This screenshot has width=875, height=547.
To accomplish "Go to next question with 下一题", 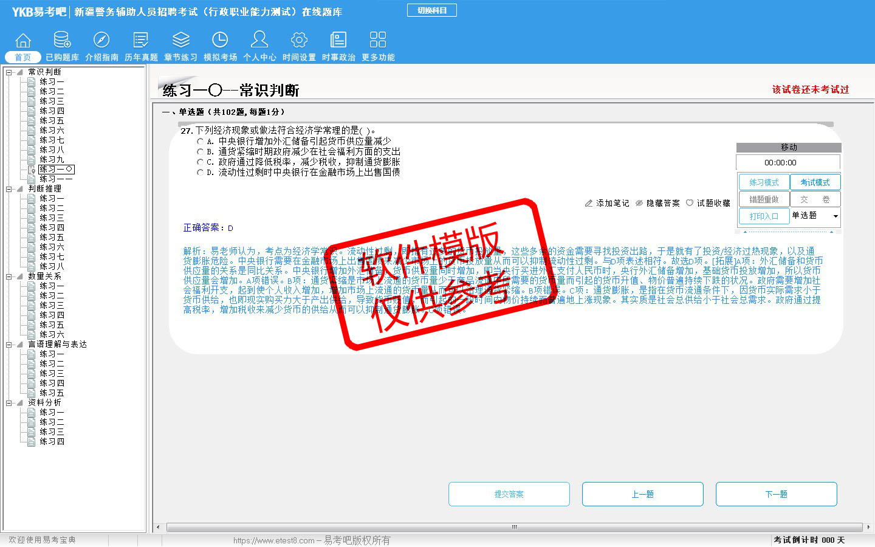I will pos(776,494).
